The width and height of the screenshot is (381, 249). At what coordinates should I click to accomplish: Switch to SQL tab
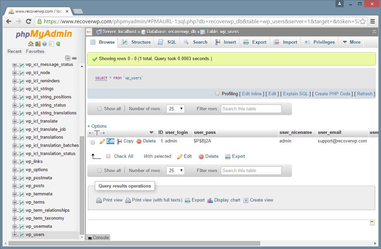[167, 42]
